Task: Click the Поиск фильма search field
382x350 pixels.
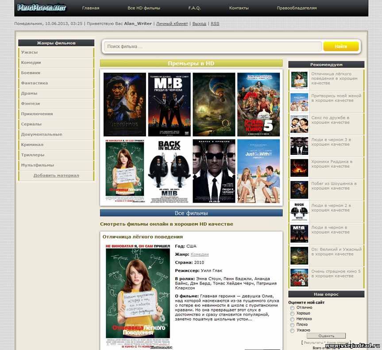Action: 212,46
